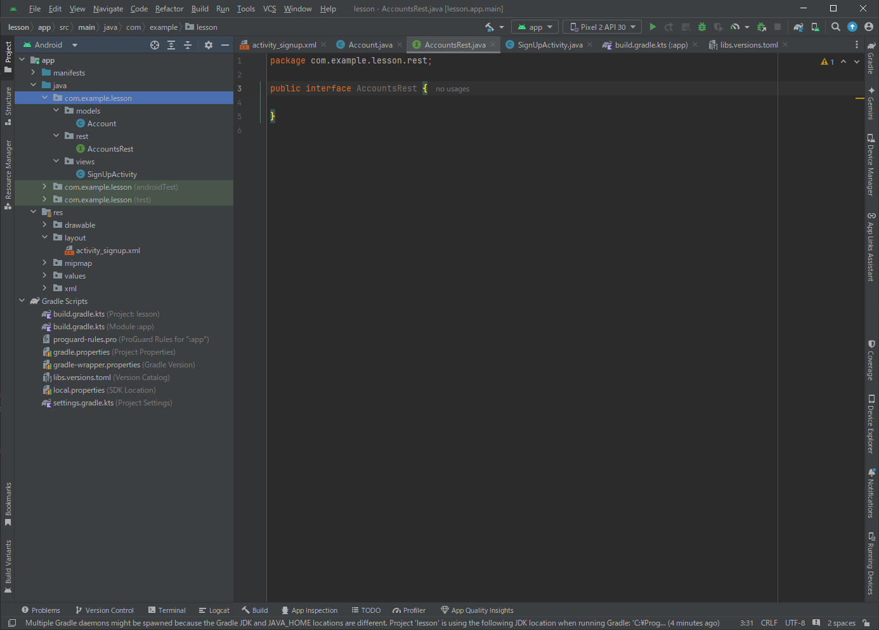Toggle the Gemini side panel
This screenshot has width=879, height=630.
pos(871,103)
